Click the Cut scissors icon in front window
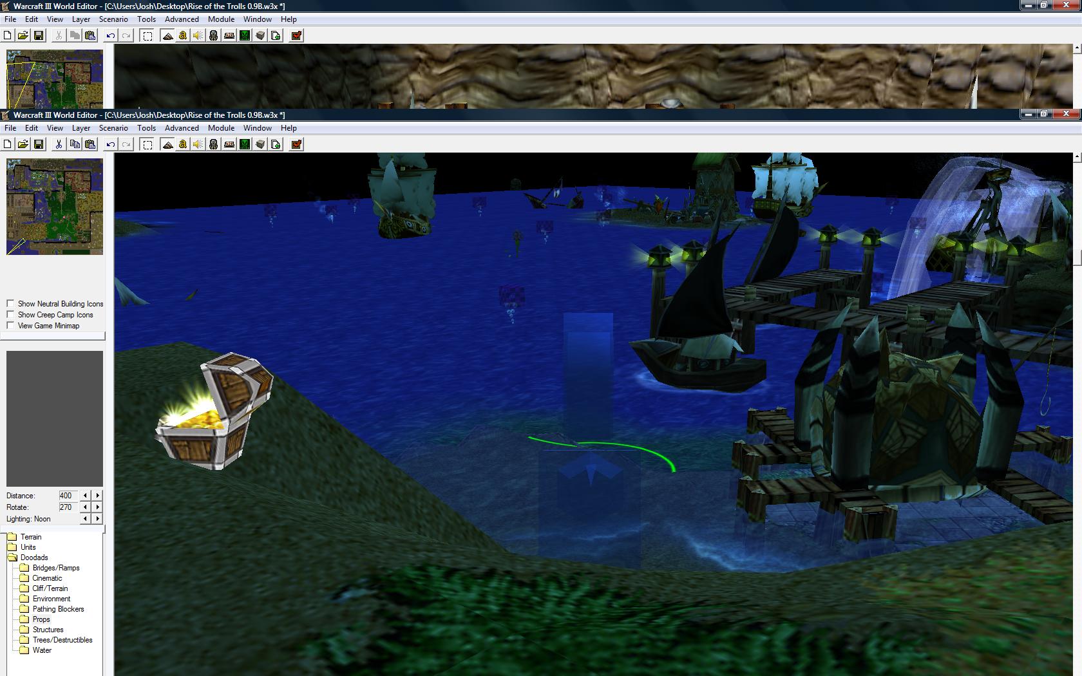This screenshot has height=676, width=1082. (59, 144)
